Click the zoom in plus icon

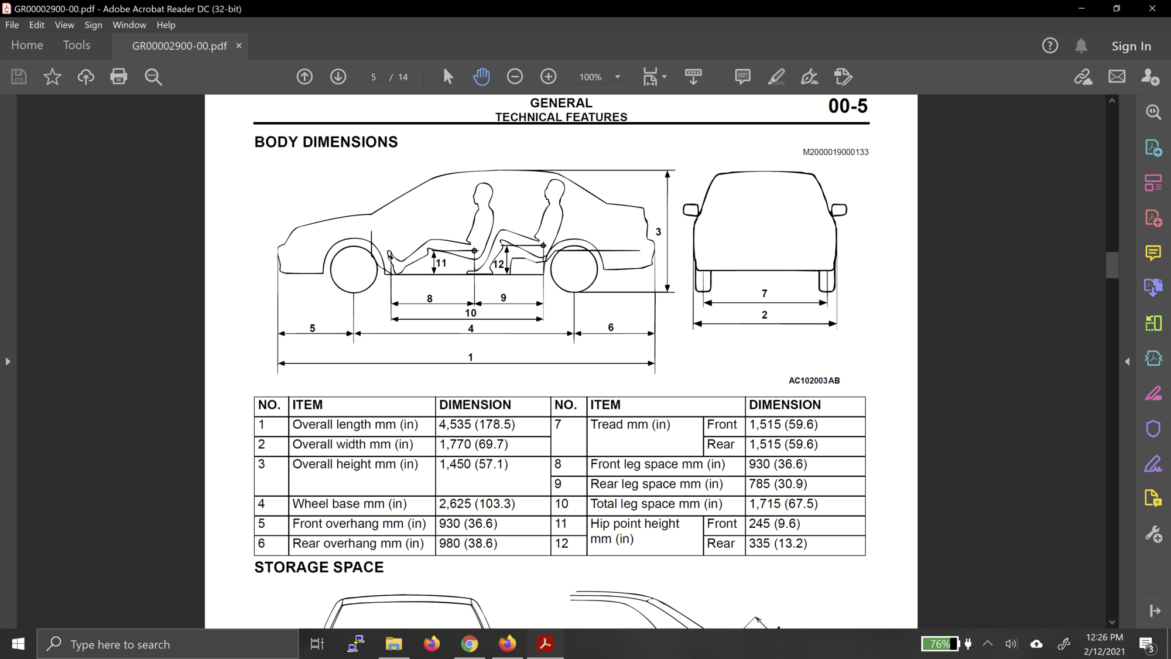point(548,77)
